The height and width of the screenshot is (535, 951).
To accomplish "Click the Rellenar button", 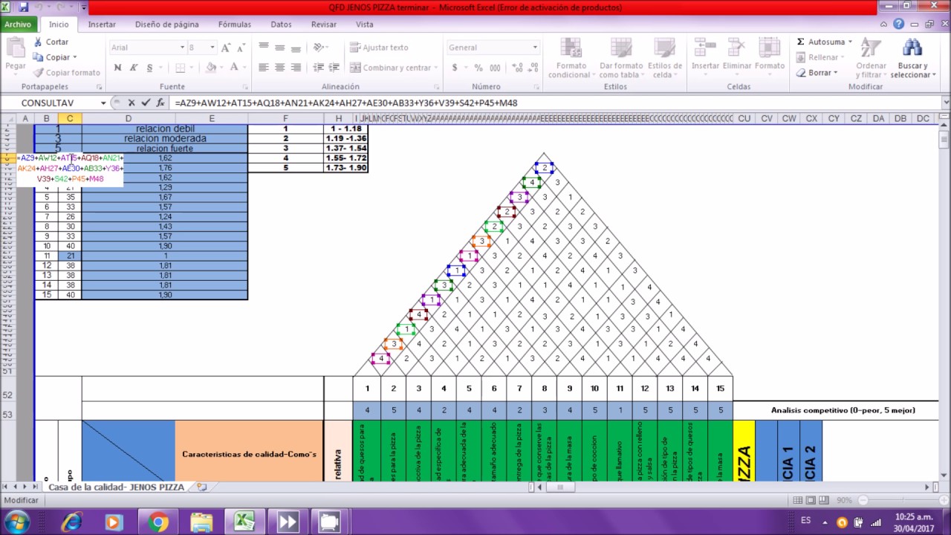I will pos(821,57).
